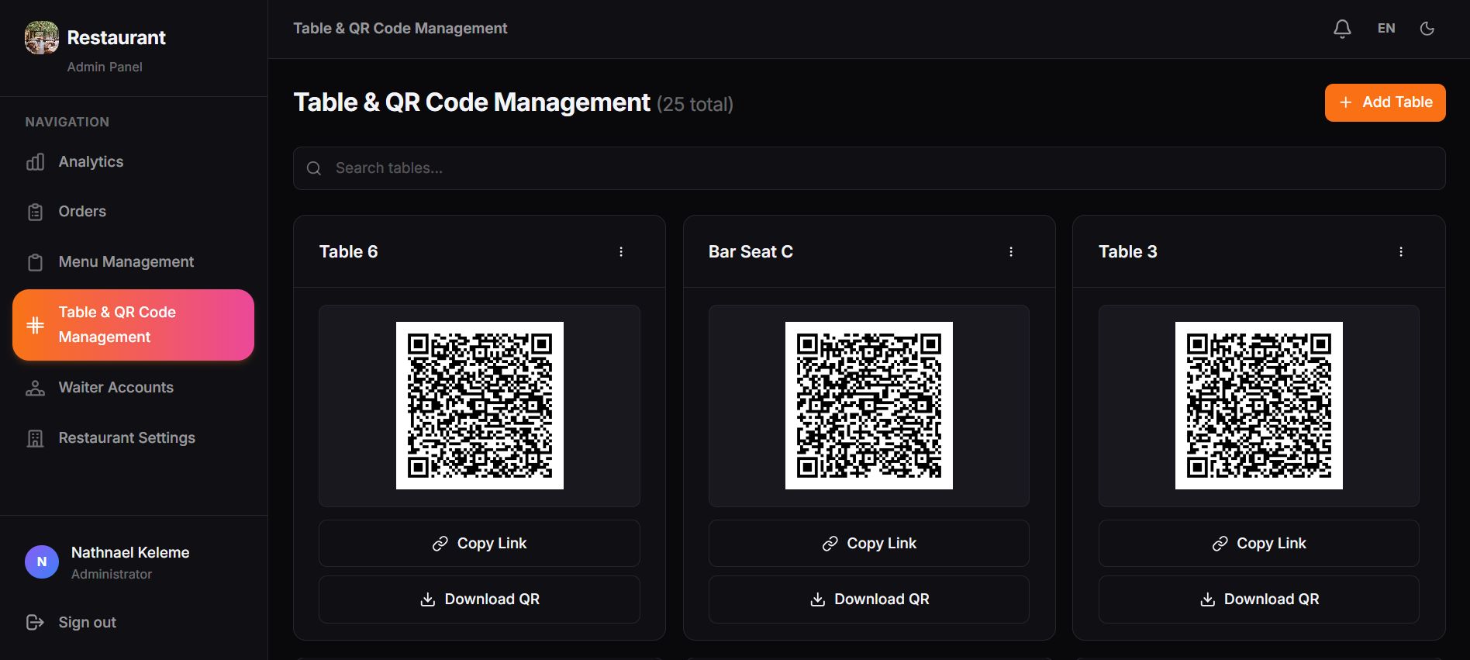Open Restaurant Settings
The height and width of the screenshot is (660, 1470).
pos(133,438)
